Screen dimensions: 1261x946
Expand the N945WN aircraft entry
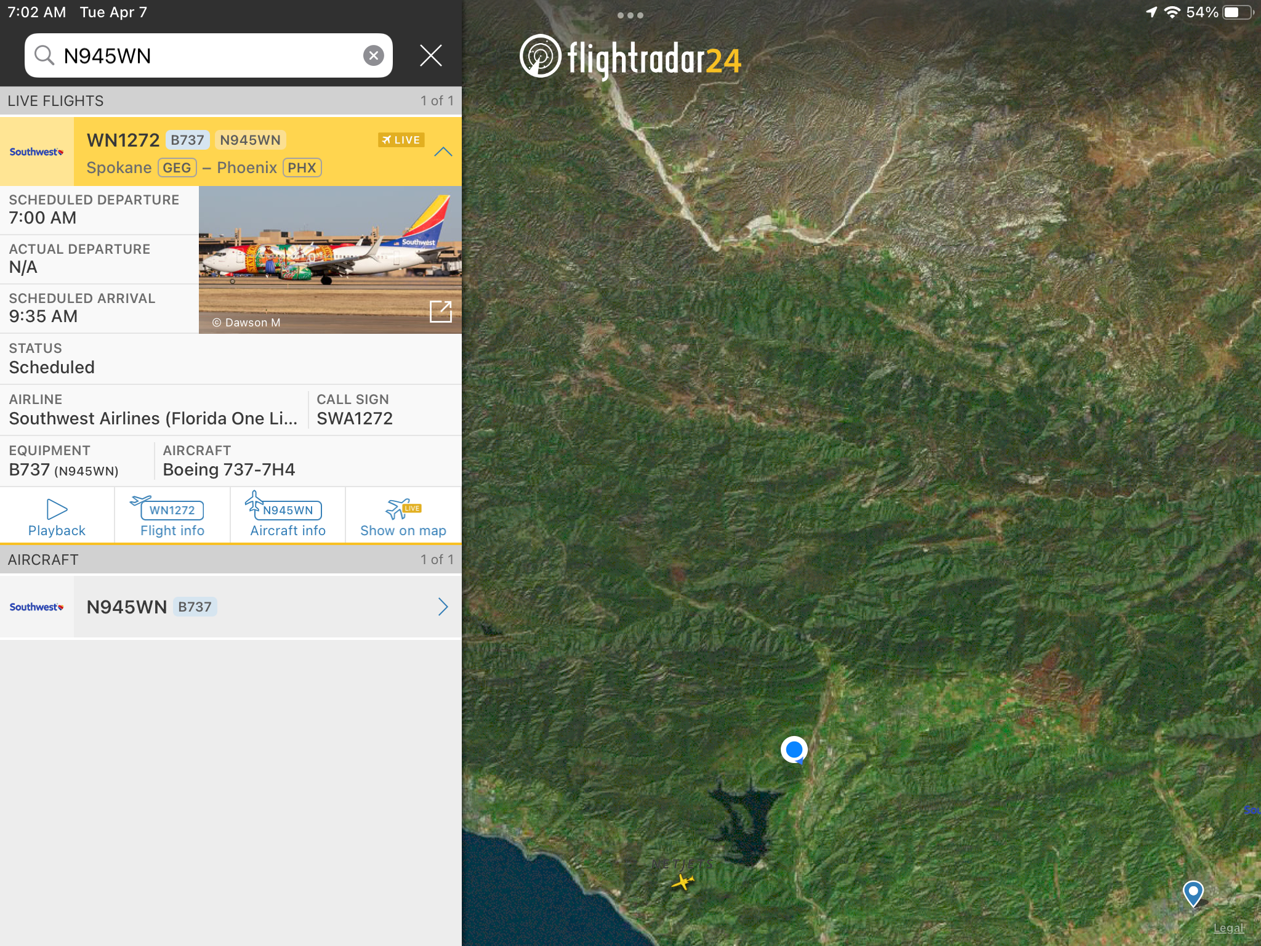(443, 607)
